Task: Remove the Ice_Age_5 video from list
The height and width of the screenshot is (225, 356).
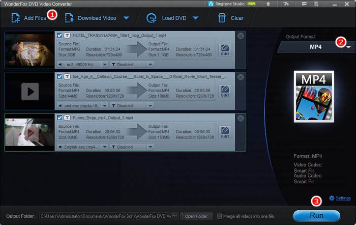Action: [x=241, y=77]
